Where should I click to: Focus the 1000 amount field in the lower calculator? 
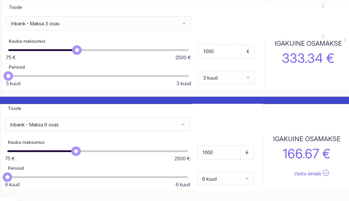tap(219, 153)
